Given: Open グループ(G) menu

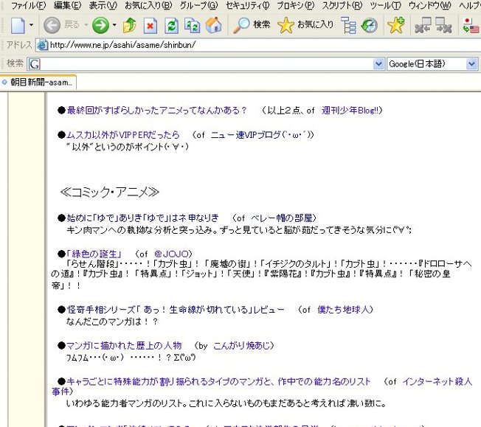Looking at the screenshot, I should 198,5.
